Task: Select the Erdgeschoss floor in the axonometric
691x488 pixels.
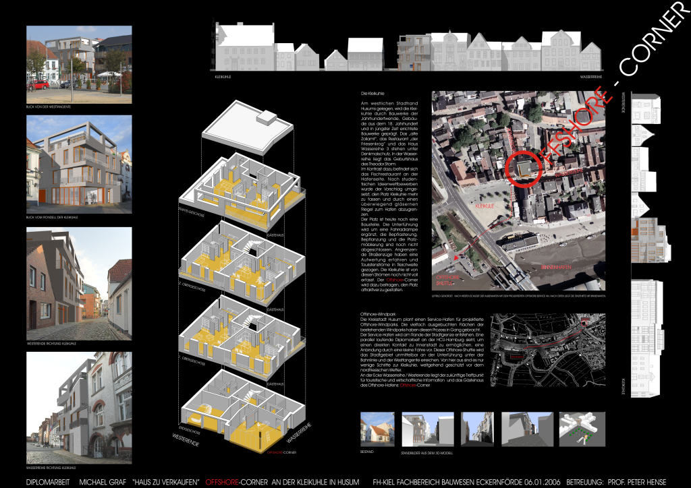Action: [243, 413]
